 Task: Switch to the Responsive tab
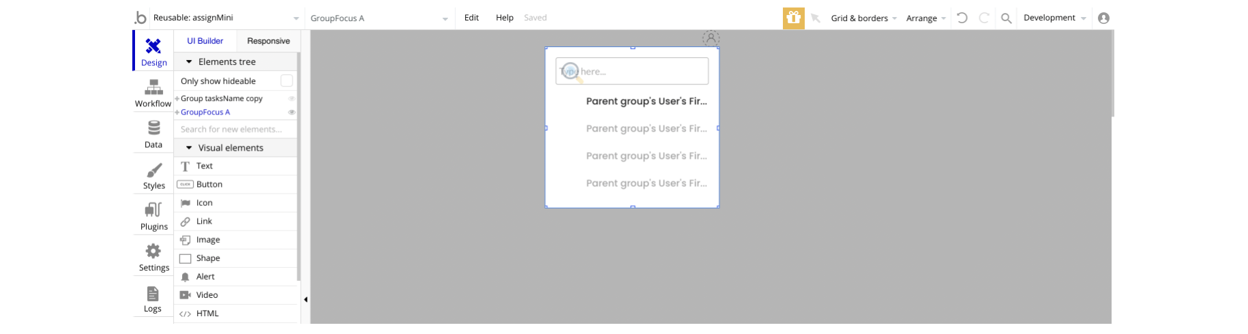[268, 41]
